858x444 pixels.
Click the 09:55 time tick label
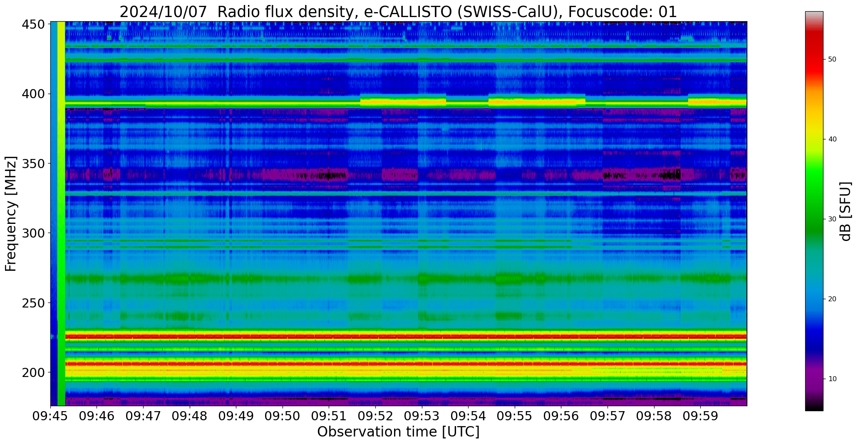pos(515,416)
